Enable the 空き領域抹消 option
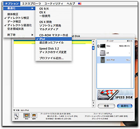 click(19, 29)
